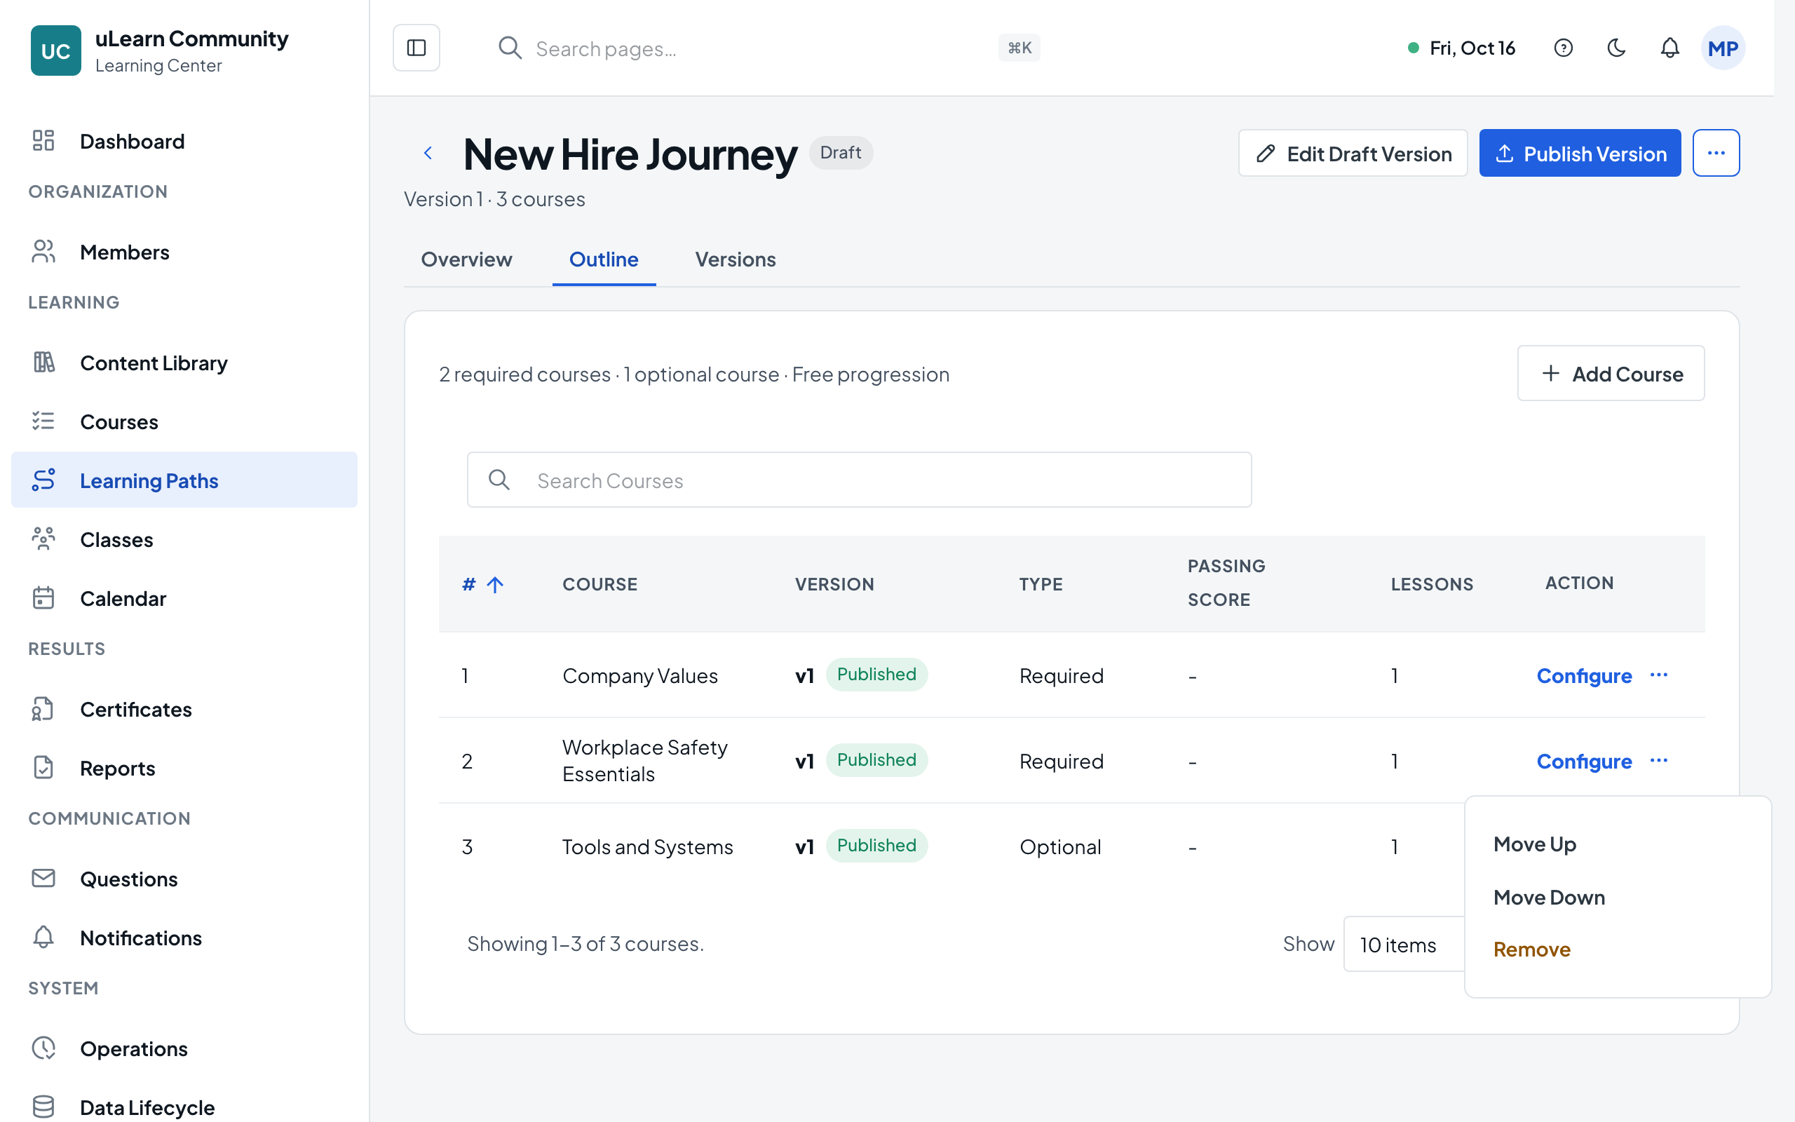The width and height of the screenshot is (1795, 1122).
Task: Open the 10 items page size dropdown
Action: (x=1404, y=945)
